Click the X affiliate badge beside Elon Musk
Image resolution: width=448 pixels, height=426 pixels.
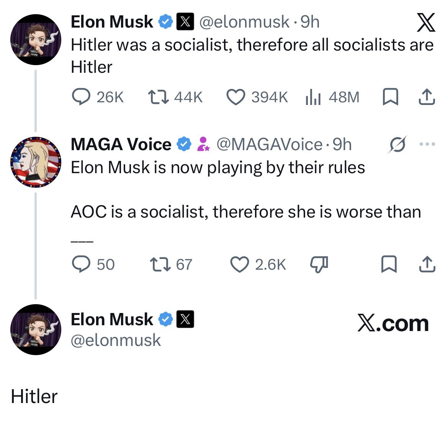click(x=185, y=21)
